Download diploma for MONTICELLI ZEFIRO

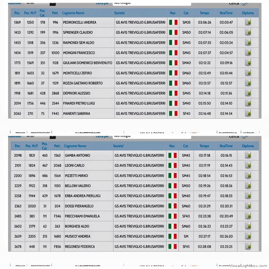coord(248,73)
